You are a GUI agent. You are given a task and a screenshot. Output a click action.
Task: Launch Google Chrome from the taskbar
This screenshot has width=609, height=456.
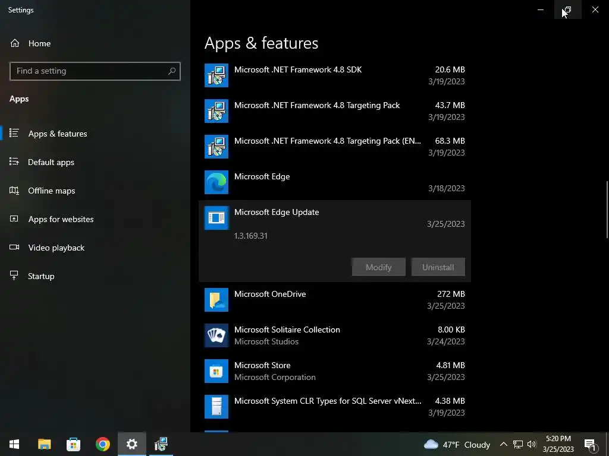pyautogui.click(x=102, y=444)
